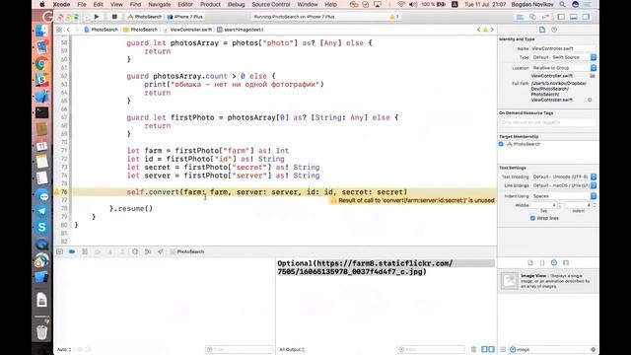Show Code Snippet library
This screenshot has height=355, width=631.
[x=542, y=262]
